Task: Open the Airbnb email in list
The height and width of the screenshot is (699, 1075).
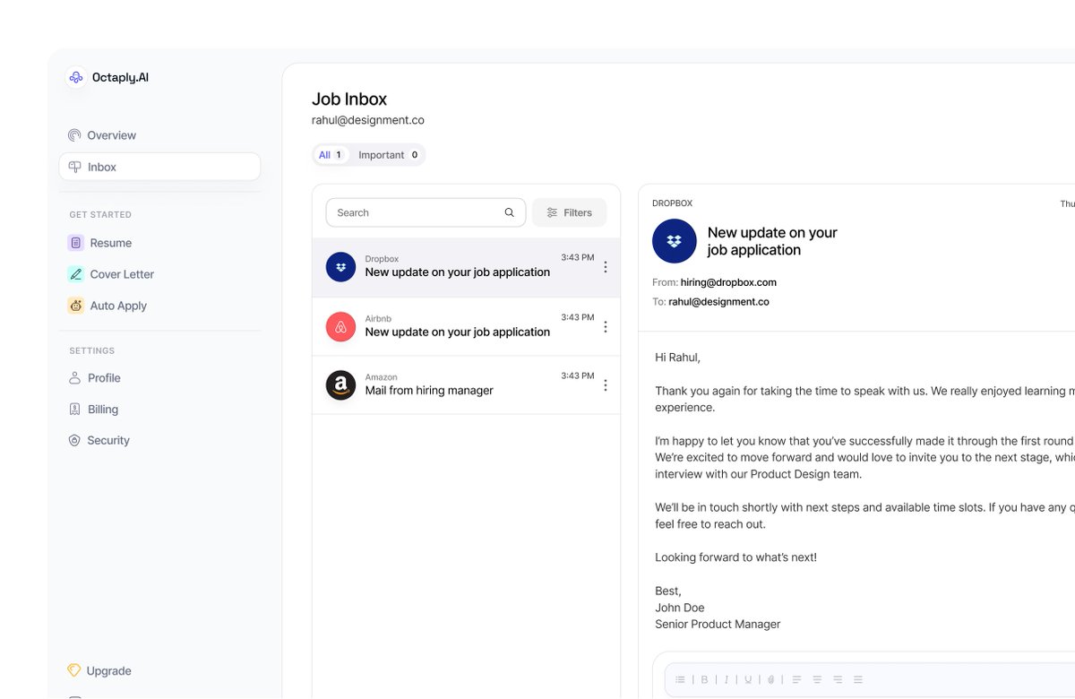Action: 466,326
